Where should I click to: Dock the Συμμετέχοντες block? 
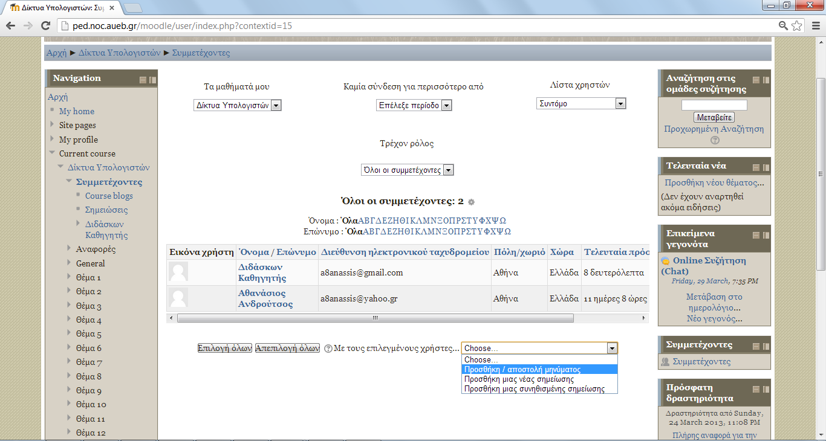(x=766, y=346)
